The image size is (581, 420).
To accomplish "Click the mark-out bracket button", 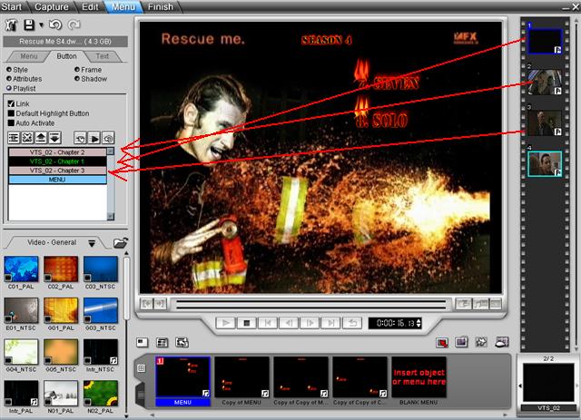I will click(x=160, y=304).
